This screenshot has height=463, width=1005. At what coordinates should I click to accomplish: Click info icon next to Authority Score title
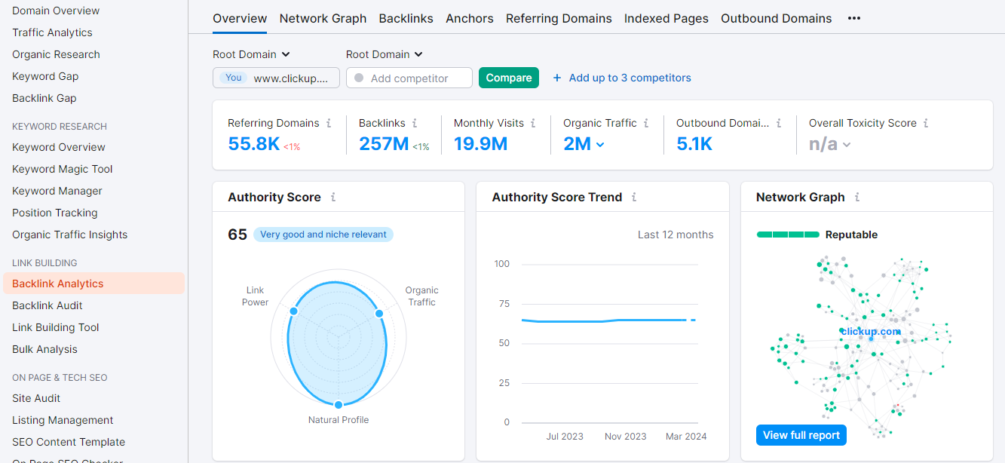coord(333,197)
